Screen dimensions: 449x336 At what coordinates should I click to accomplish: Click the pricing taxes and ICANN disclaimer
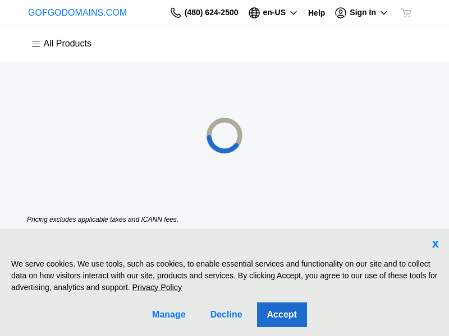click(x=103, y=220)
